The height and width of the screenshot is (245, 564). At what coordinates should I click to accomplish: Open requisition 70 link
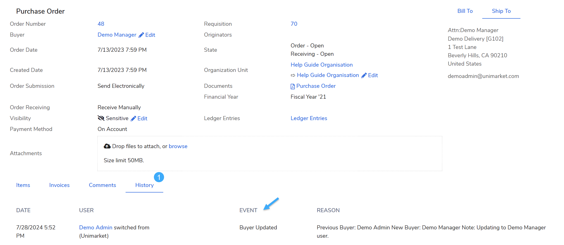click(x=294, y=24)
